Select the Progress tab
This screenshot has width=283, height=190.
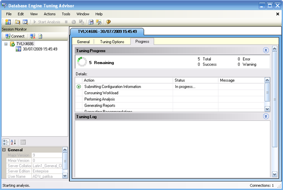click(x=142, y=42)
